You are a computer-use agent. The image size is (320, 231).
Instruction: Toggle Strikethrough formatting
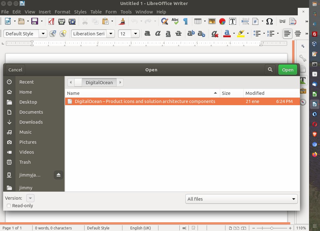point(178,33)
